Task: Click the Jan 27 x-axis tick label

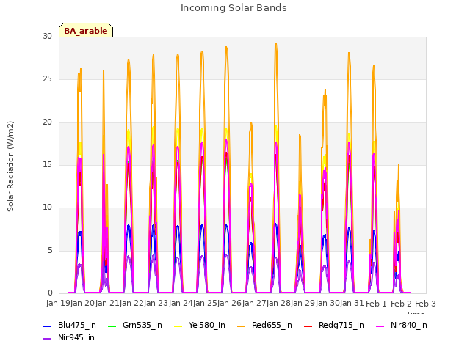Action: 254,304
